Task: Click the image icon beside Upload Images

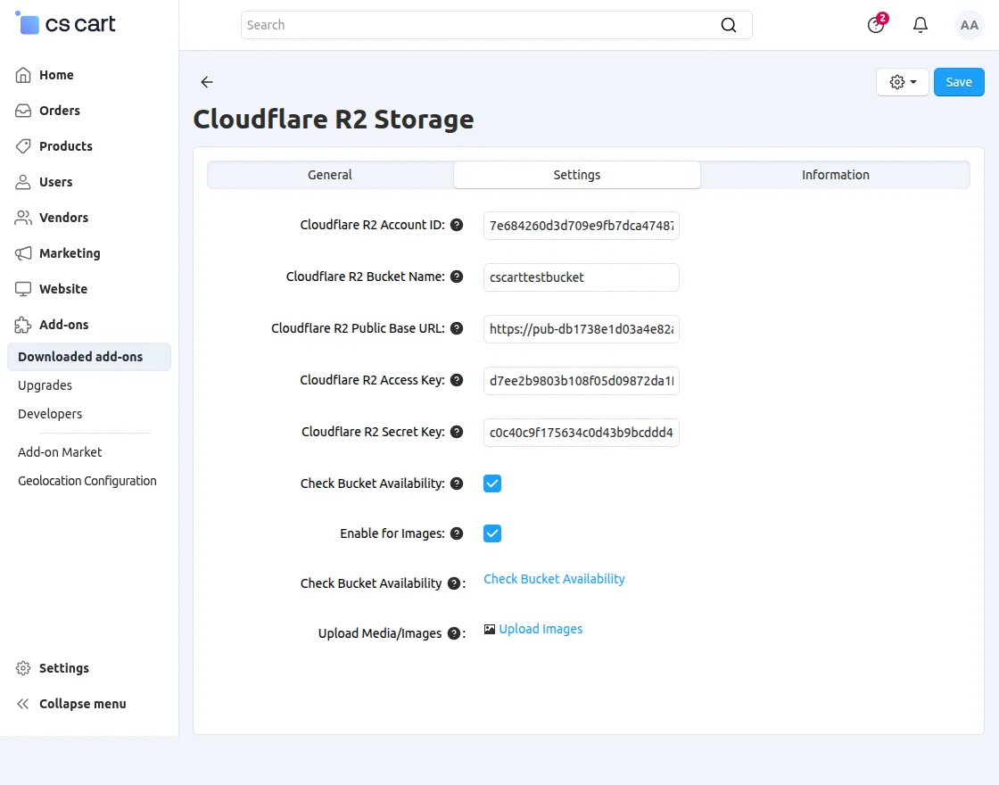Action: [x=490, y=630]
